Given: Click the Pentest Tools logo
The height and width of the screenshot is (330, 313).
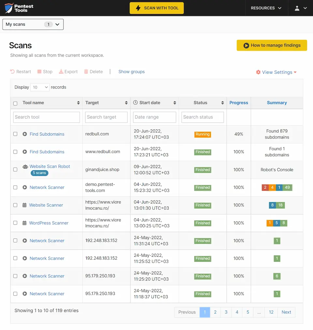Looking at the screenshot, I should [15, 8].
